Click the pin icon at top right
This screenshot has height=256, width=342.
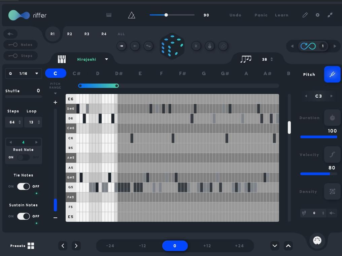pyautogui.click(x=330, y=15)
